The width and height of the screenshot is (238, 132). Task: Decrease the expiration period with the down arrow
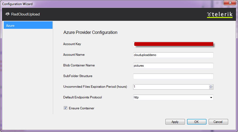[x=211, y=88]
